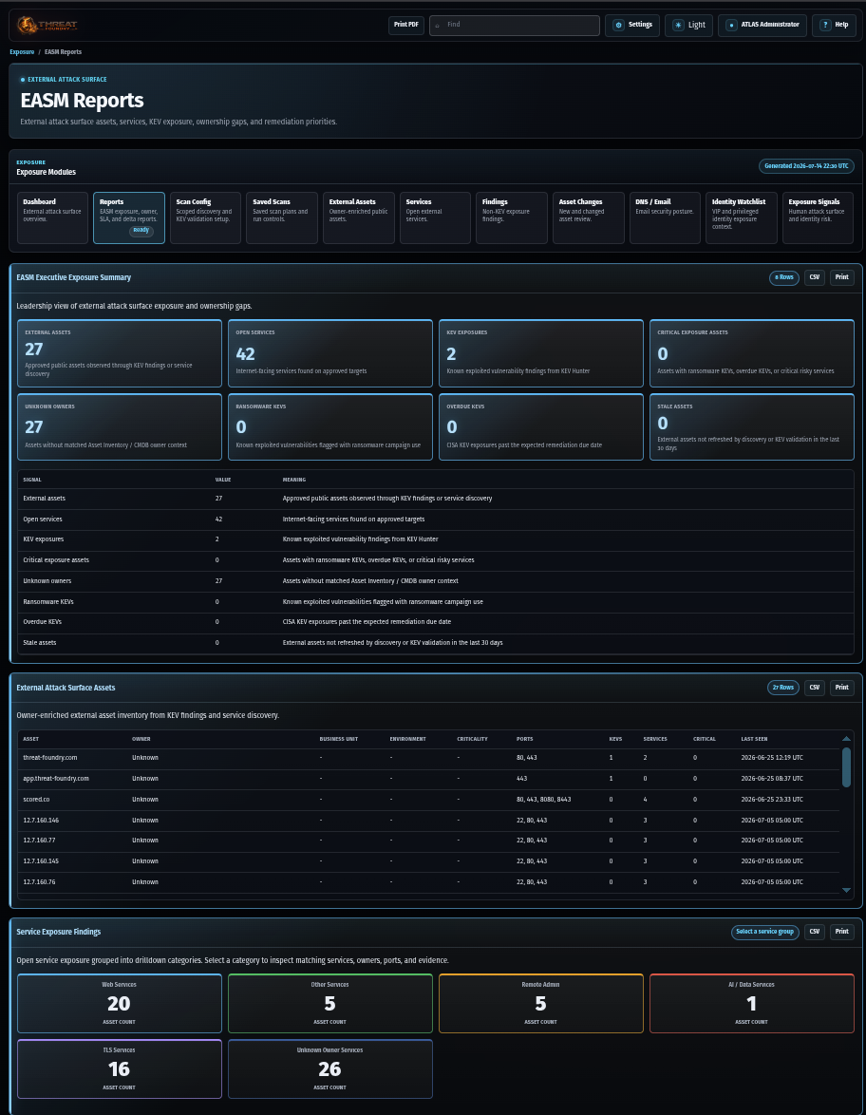Print the Executive Exposure Summary
The height and width of the screenshot is (1115, 866).
842,277
